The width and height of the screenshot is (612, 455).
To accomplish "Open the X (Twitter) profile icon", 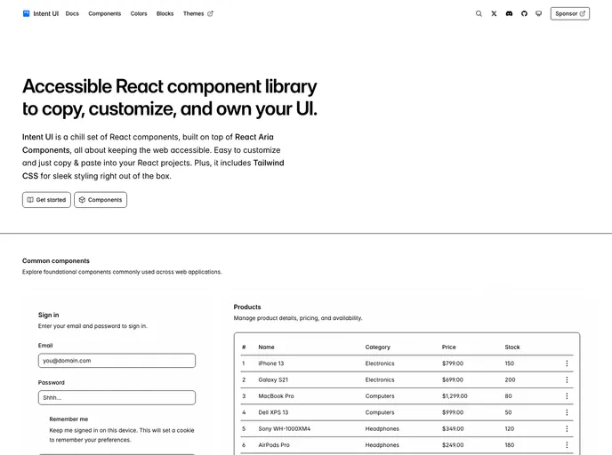I will (x=494, y=13).
